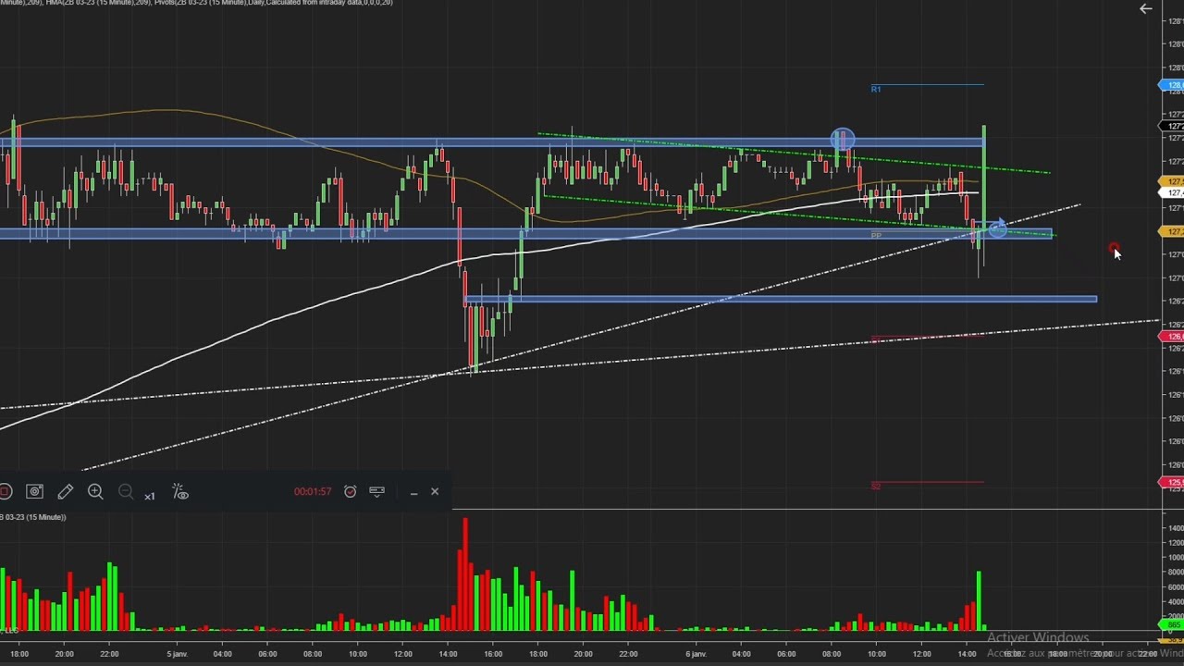Screen dimensions: 1184x666
Task: Click the white moving average price marker
Action: (1171, 192)
